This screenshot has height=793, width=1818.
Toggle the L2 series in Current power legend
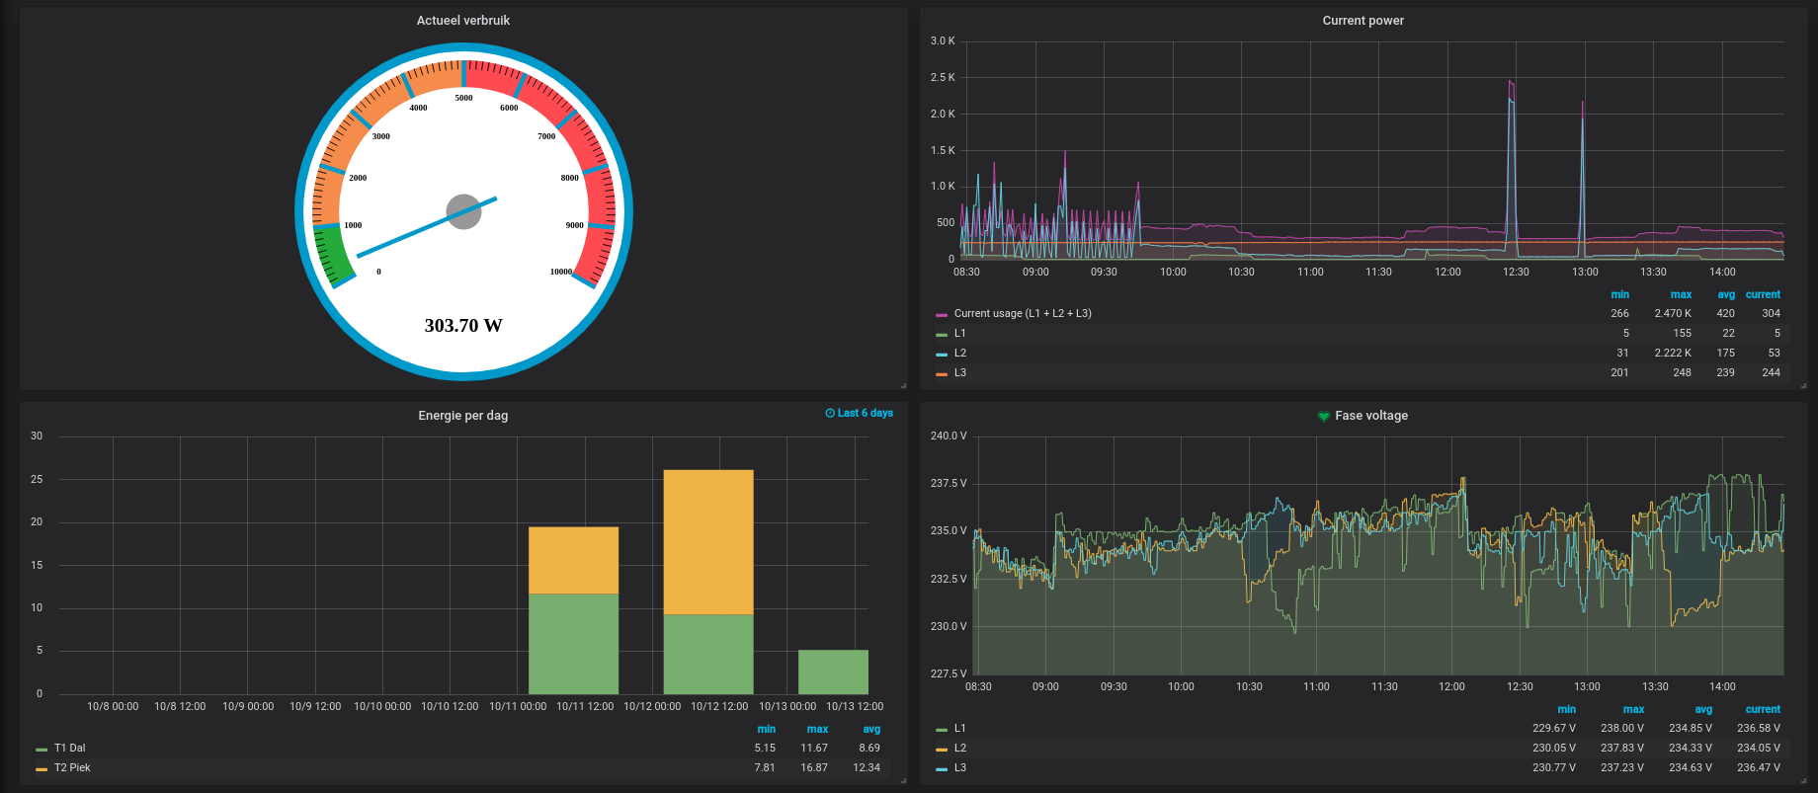[960, 353]
